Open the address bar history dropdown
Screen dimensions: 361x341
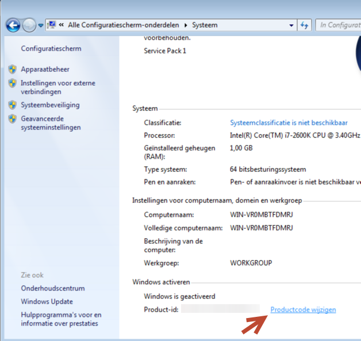(291, 25)
